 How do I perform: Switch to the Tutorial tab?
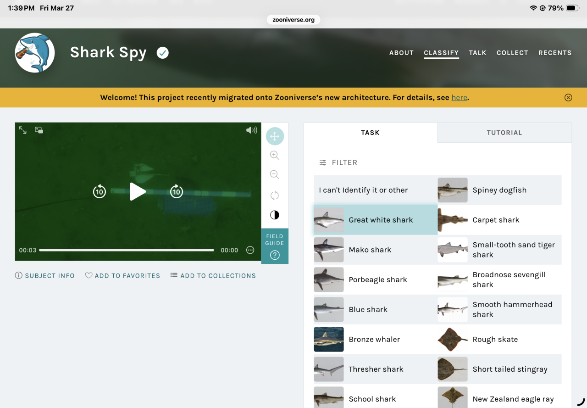pos(504,133)
